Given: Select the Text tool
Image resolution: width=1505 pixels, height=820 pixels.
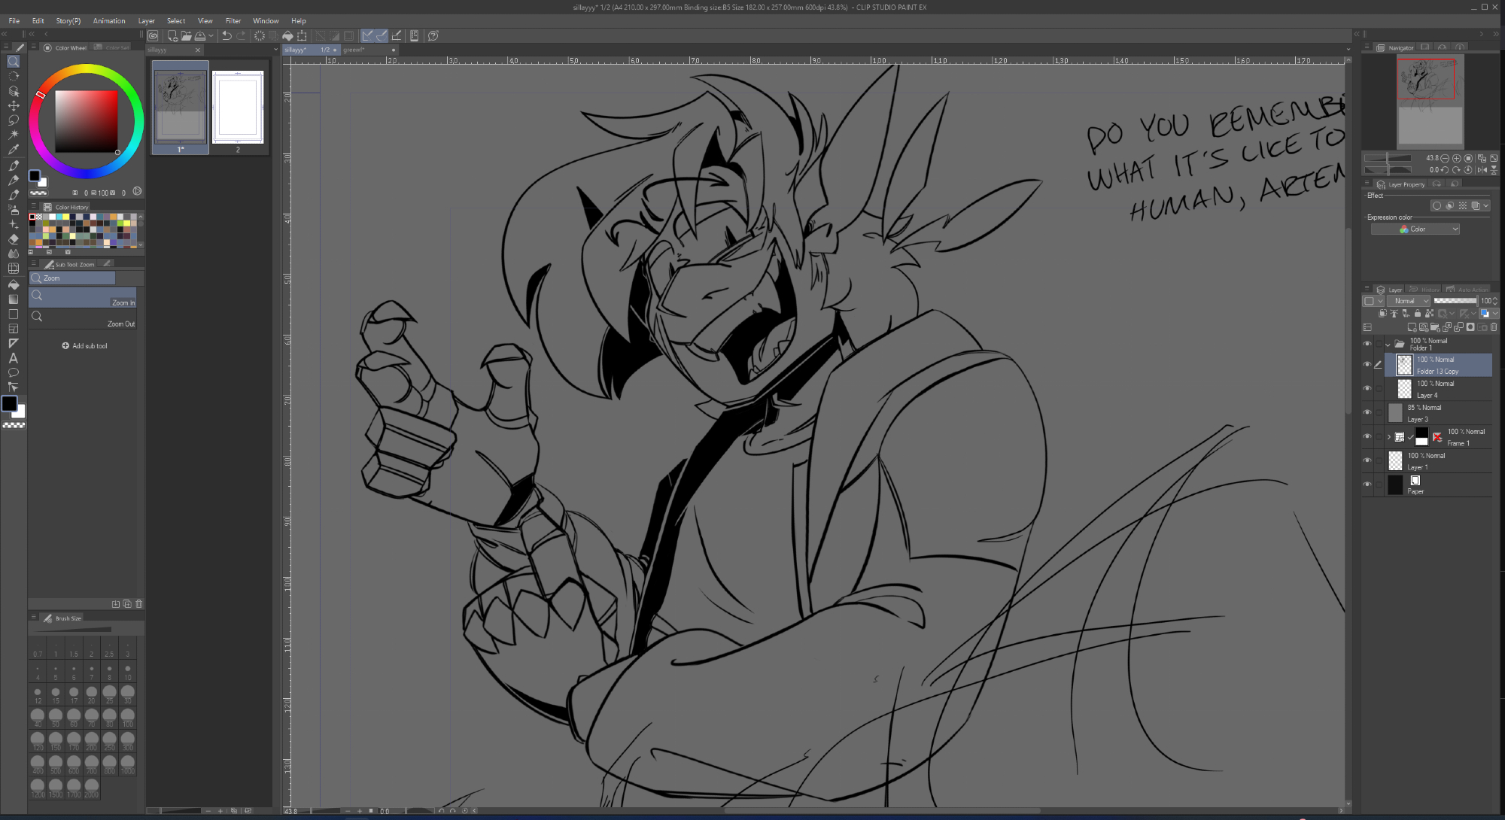Looking at the screenshot, I should 14,358.
